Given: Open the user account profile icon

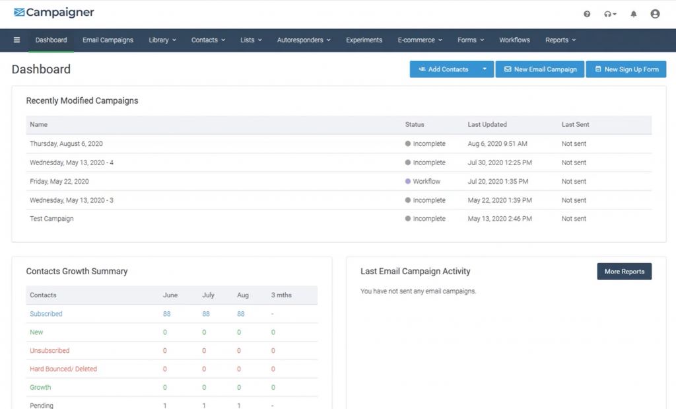Looking at the screenshot, I should click(655, 14).
